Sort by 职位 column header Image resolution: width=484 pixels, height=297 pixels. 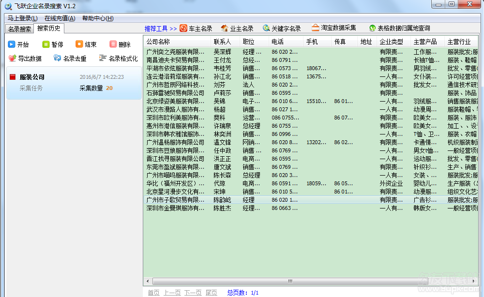click(254, 42)
